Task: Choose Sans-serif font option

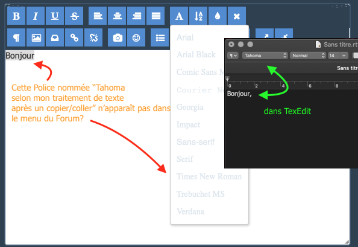Action: coord(195,142)
